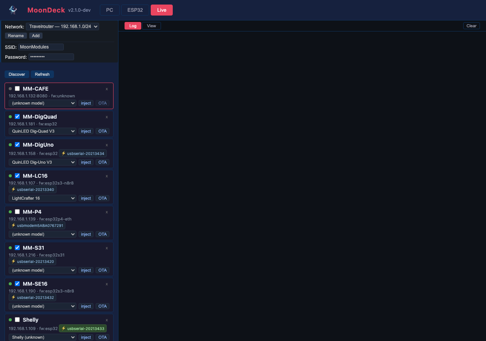Start OTA update for MM-LC16

coord(103,198)
